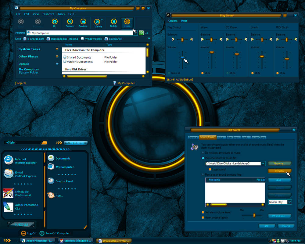Adjust the CD Player volume slider
This screenshot has width=305, height=244.
[237, 54]
